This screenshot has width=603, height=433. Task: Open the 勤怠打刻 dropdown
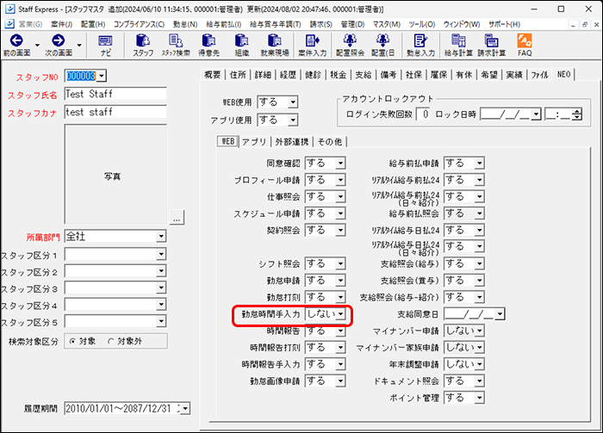[341, 297]
